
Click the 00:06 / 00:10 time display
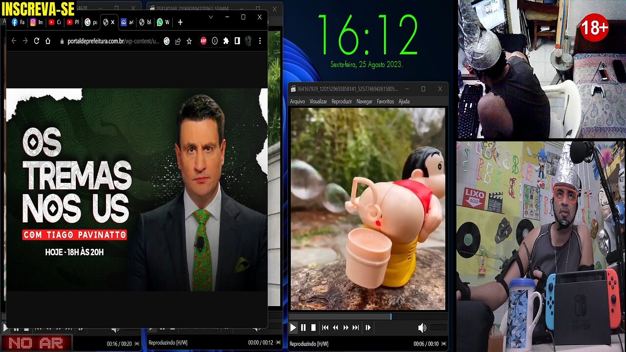(426, 344)
